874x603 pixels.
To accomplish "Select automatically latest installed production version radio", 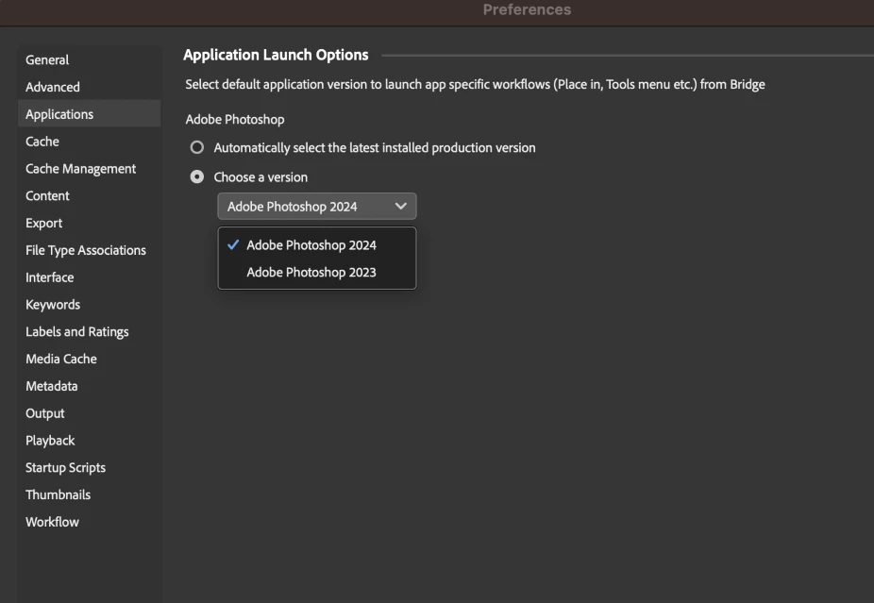I will pyautogui.click(x=196, y=148).
